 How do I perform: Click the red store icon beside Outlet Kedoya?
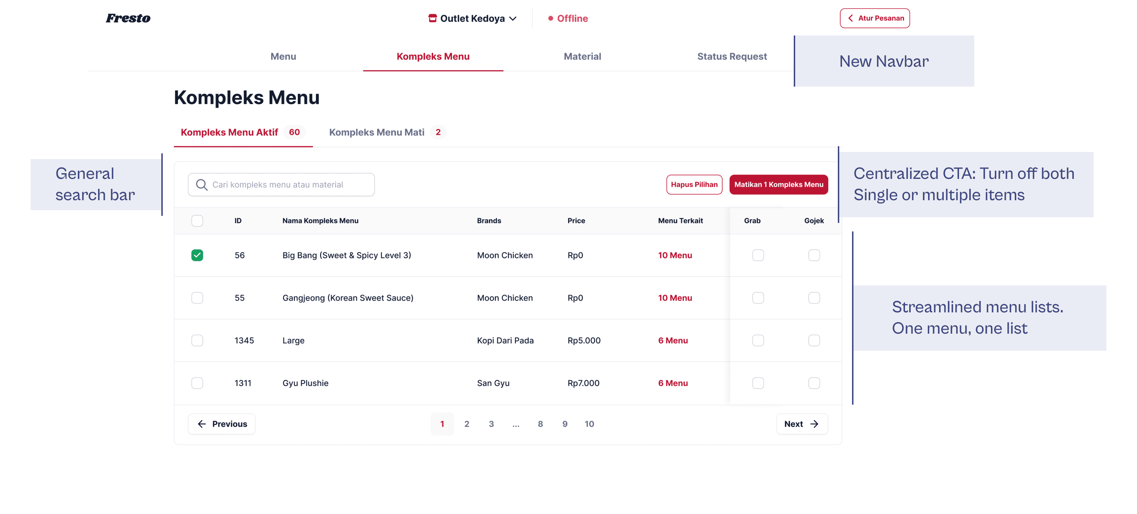click(x=432, y=18)
